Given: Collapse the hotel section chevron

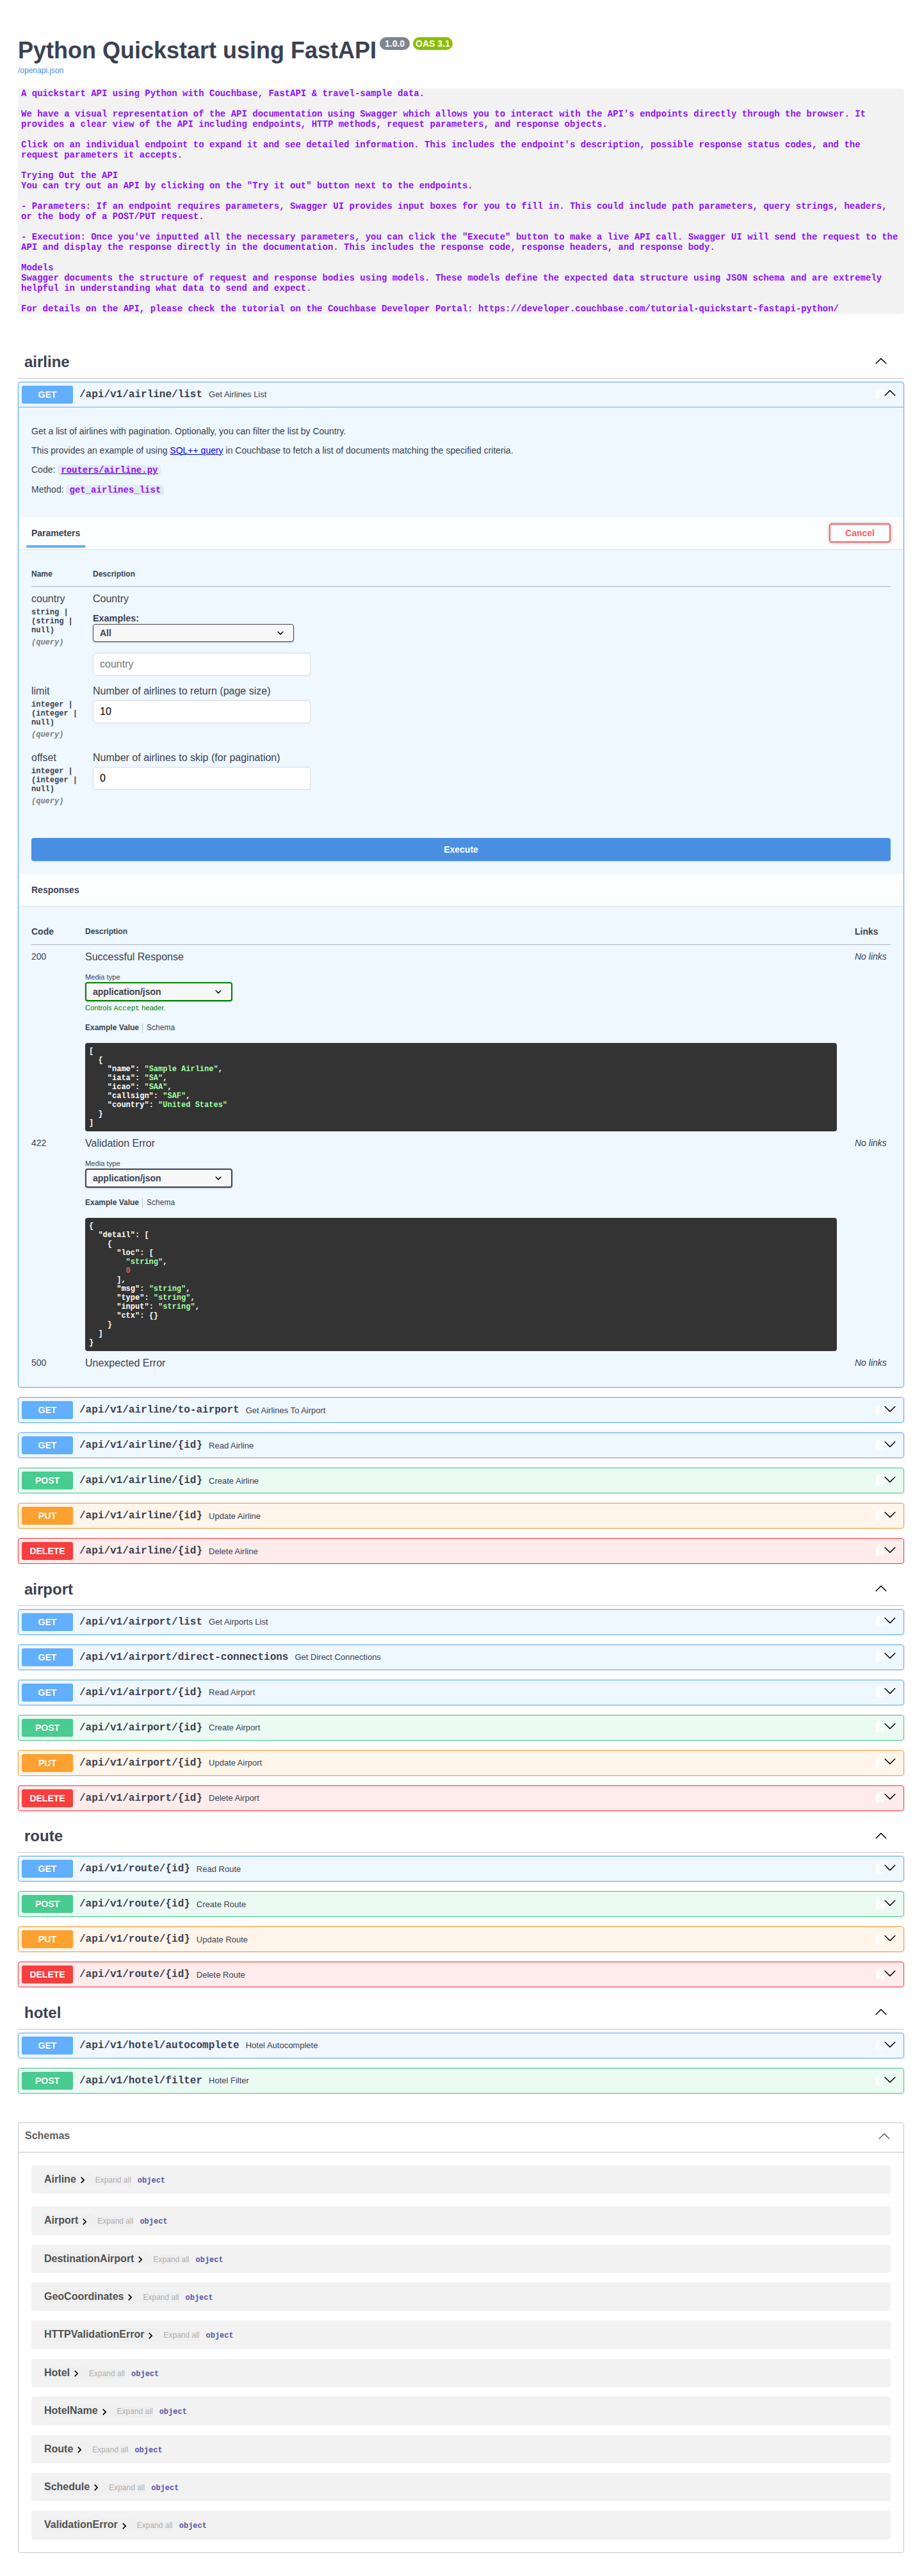Looking at the screenshot, I should coord(880,2012).
